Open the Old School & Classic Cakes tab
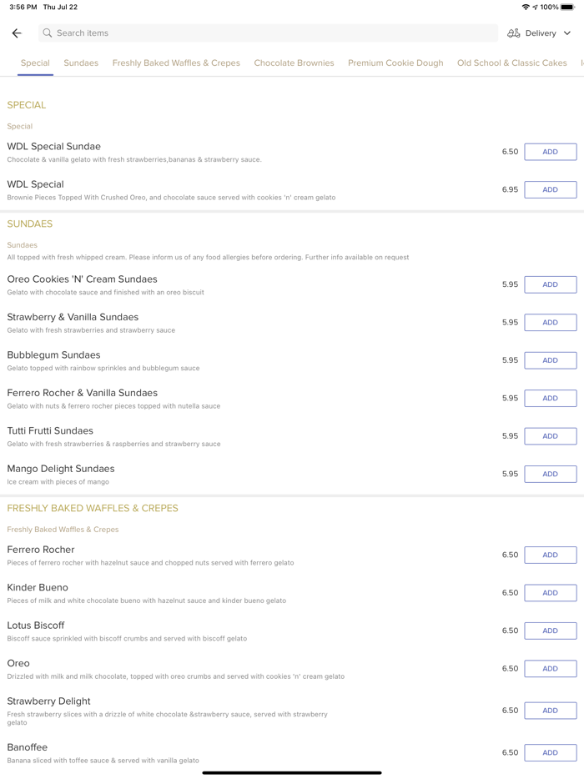Screen dimensions: 584x779 (x=511, y=63)
